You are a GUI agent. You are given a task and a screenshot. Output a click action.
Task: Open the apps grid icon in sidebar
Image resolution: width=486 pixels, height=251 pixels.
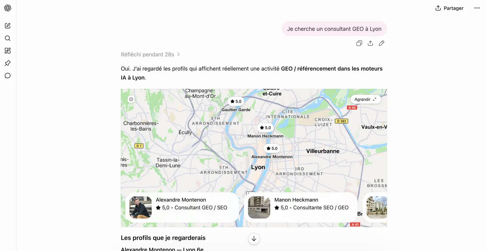[x=8, y=51]
